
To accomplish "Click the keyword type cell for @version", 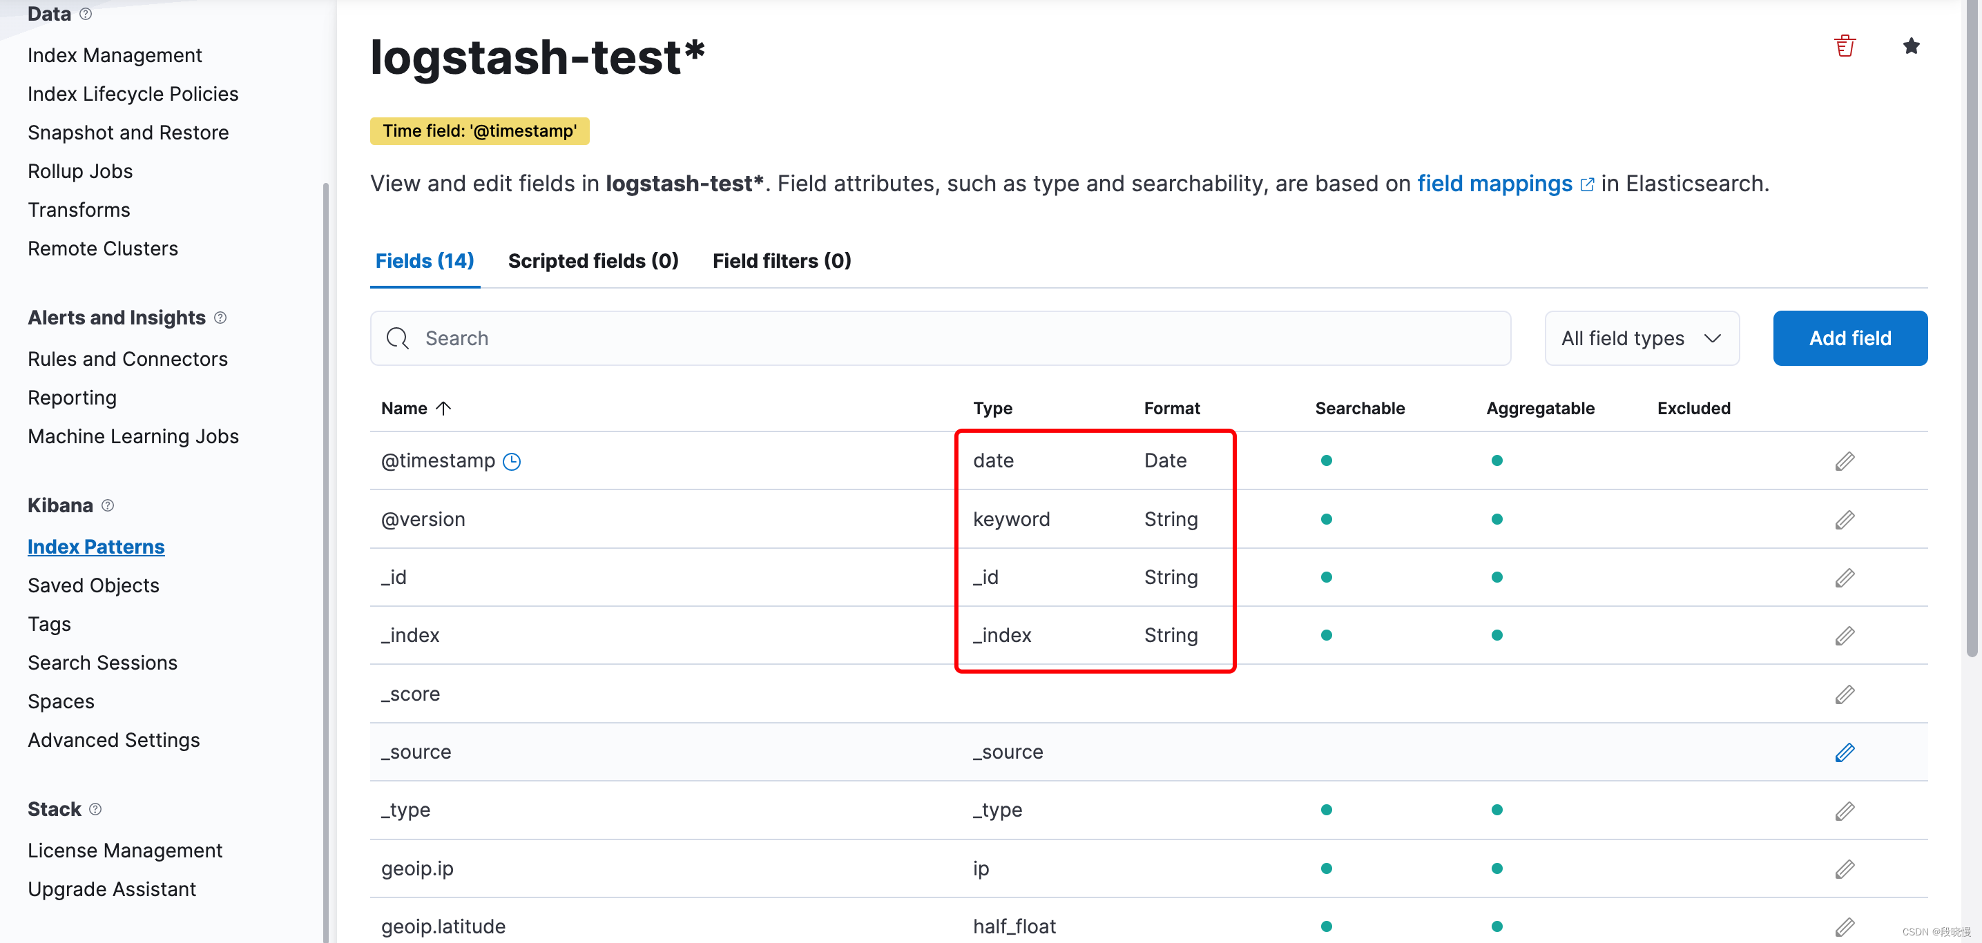I will pos(1011,519).
